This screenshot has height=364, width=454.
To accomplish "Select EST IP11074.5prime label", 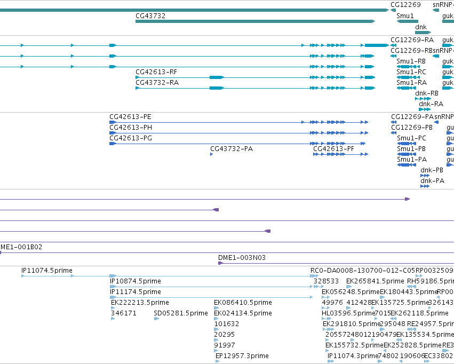I will coord(47,271).
